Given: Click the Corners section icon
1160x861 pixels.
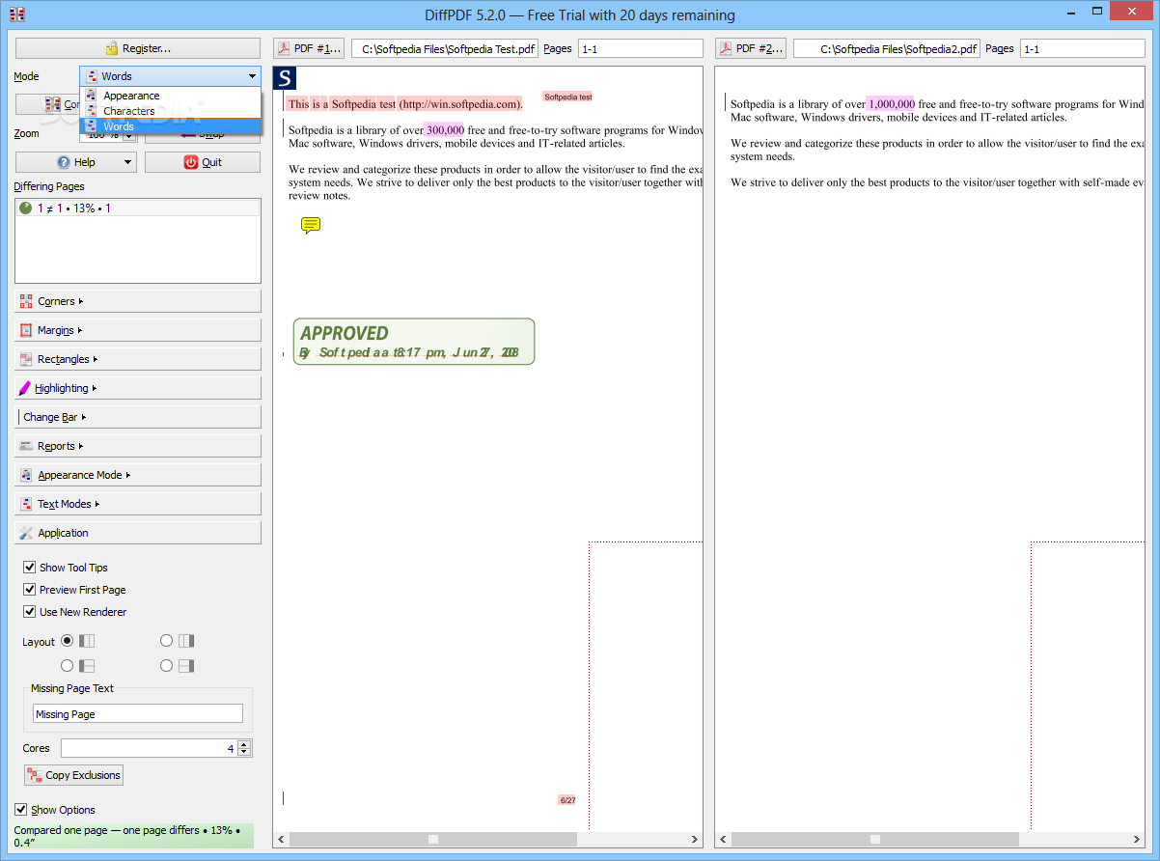Looking at the screenshot, I should tap(26, 301).
